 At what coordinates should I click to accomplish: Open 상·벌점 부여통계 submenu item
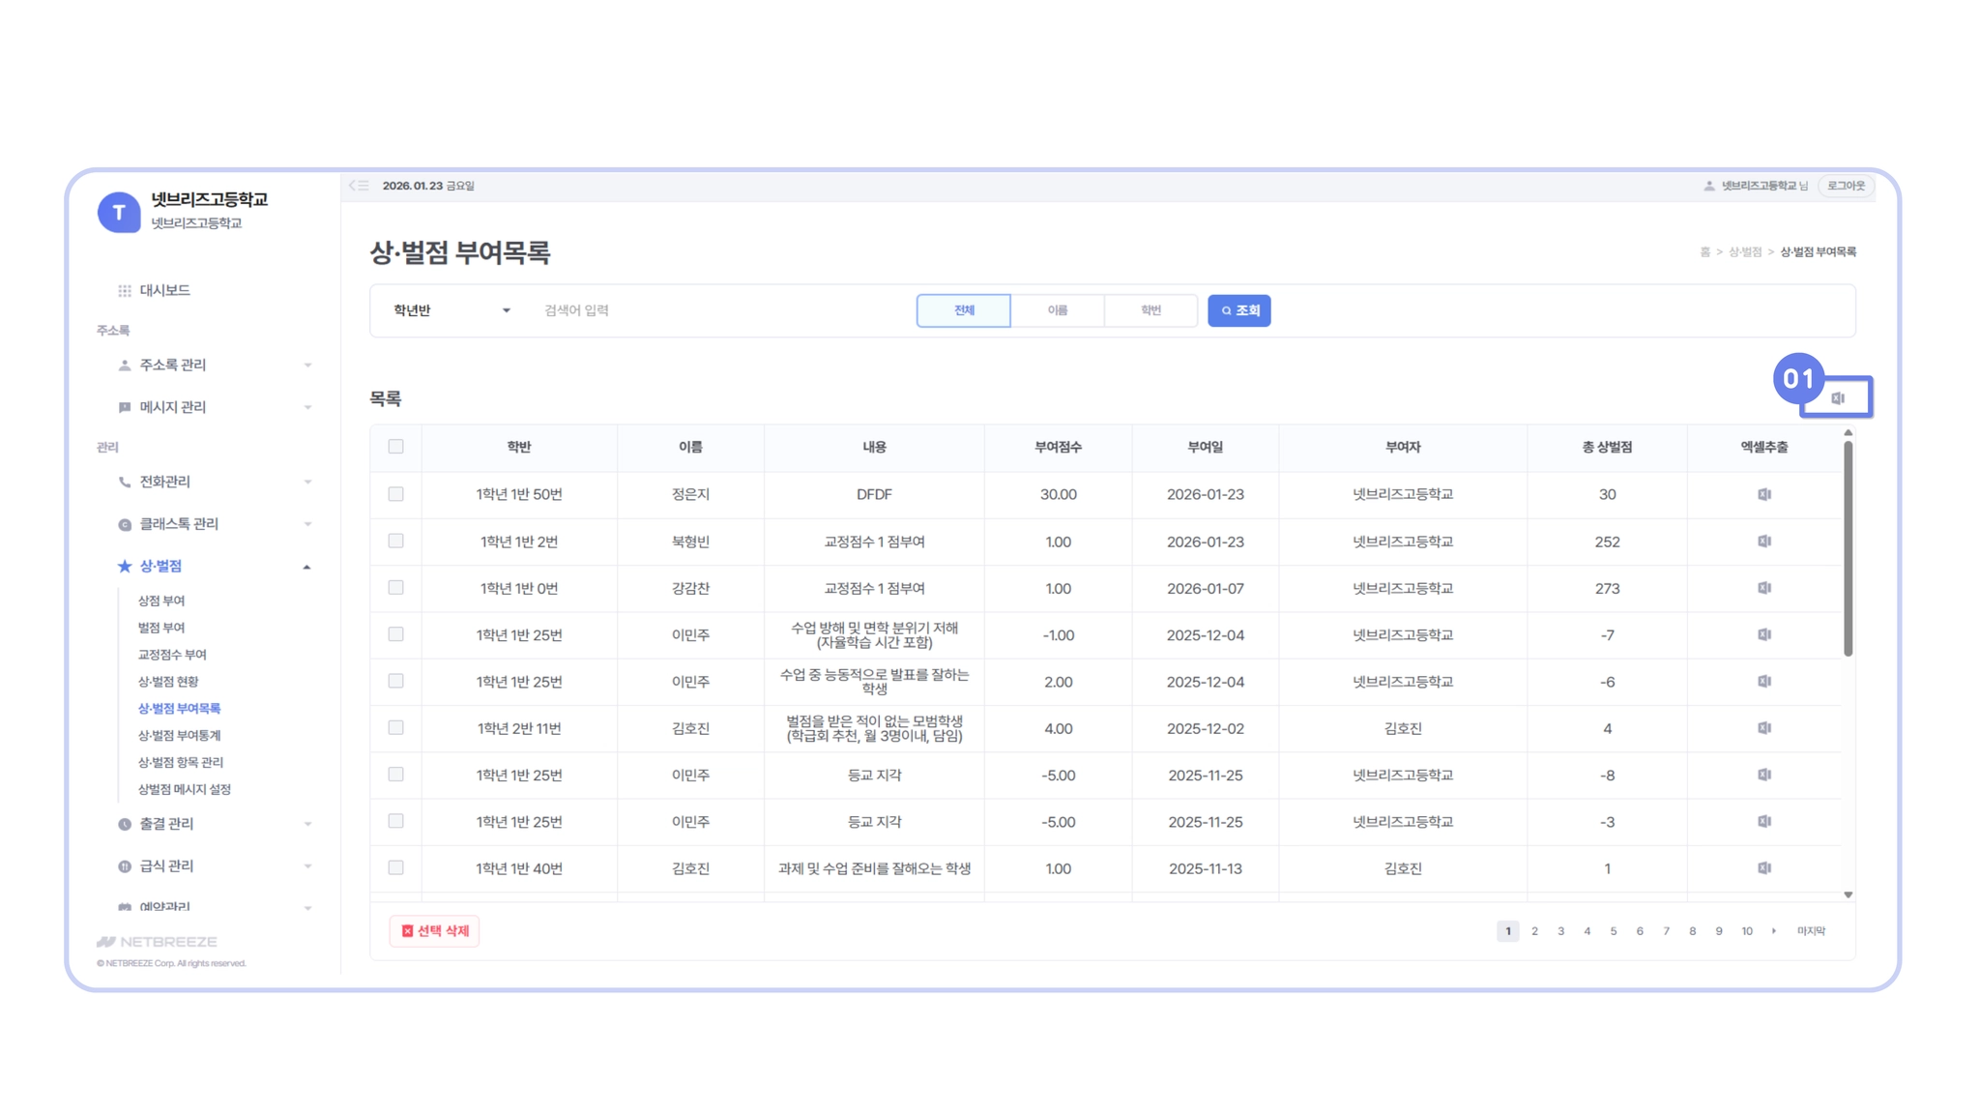click(180, 736)
